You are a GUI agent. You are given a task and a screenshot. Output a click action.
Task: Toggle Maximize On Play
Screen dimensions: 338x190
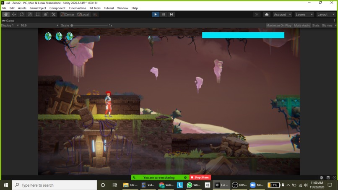[279, 25]
